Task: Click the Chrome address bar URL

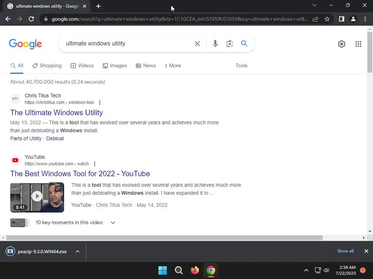Action: pos(180,19)
